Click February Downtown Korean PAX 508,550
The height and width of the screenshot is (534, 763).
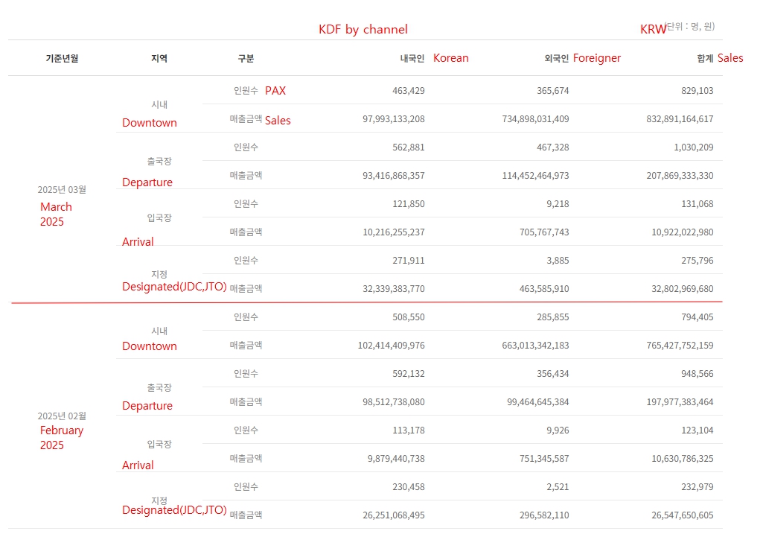coord(409,317)
